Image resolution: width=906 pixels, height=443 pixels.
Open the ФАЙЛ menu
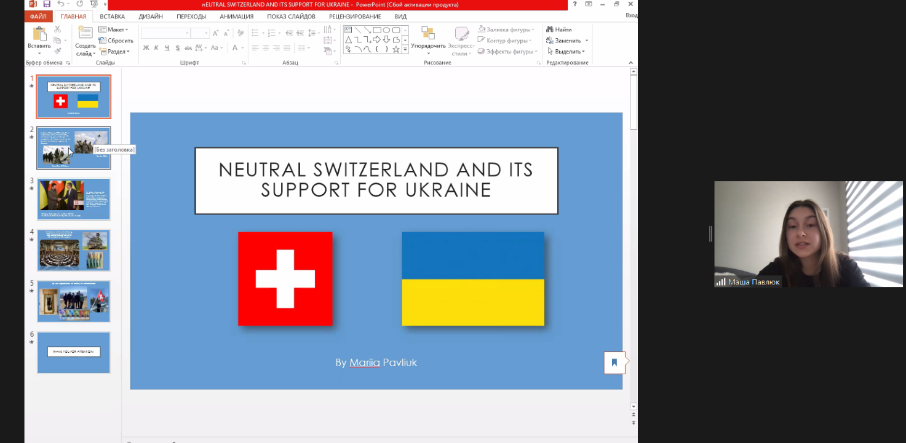click(38, 17)
